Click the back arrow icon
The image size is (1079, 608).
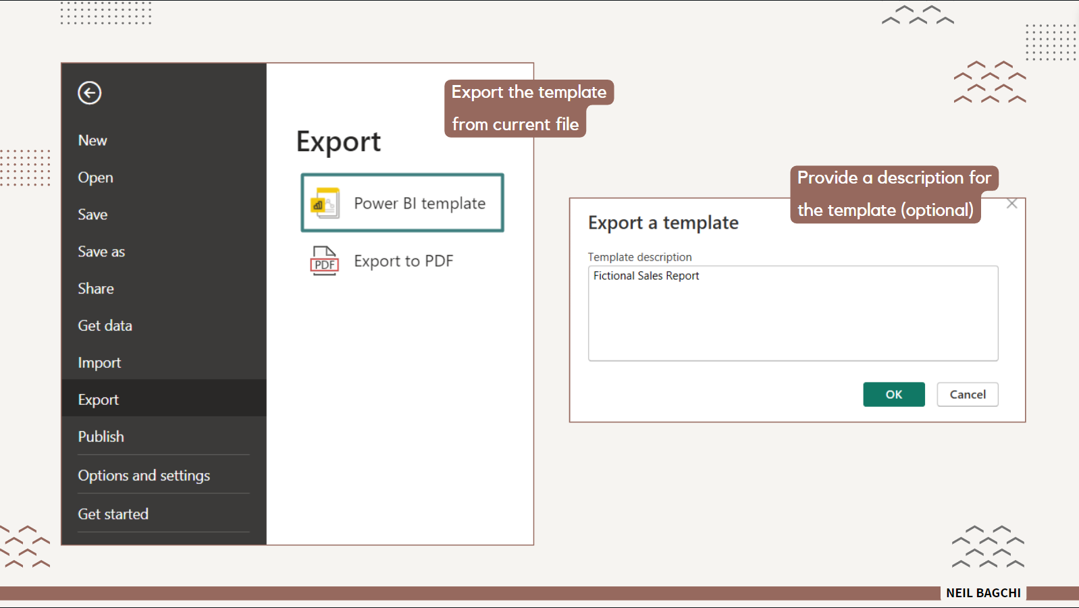point(89,92)
